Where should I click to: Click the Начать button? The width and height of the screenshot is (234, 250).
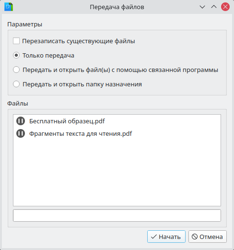click(166, 237)
